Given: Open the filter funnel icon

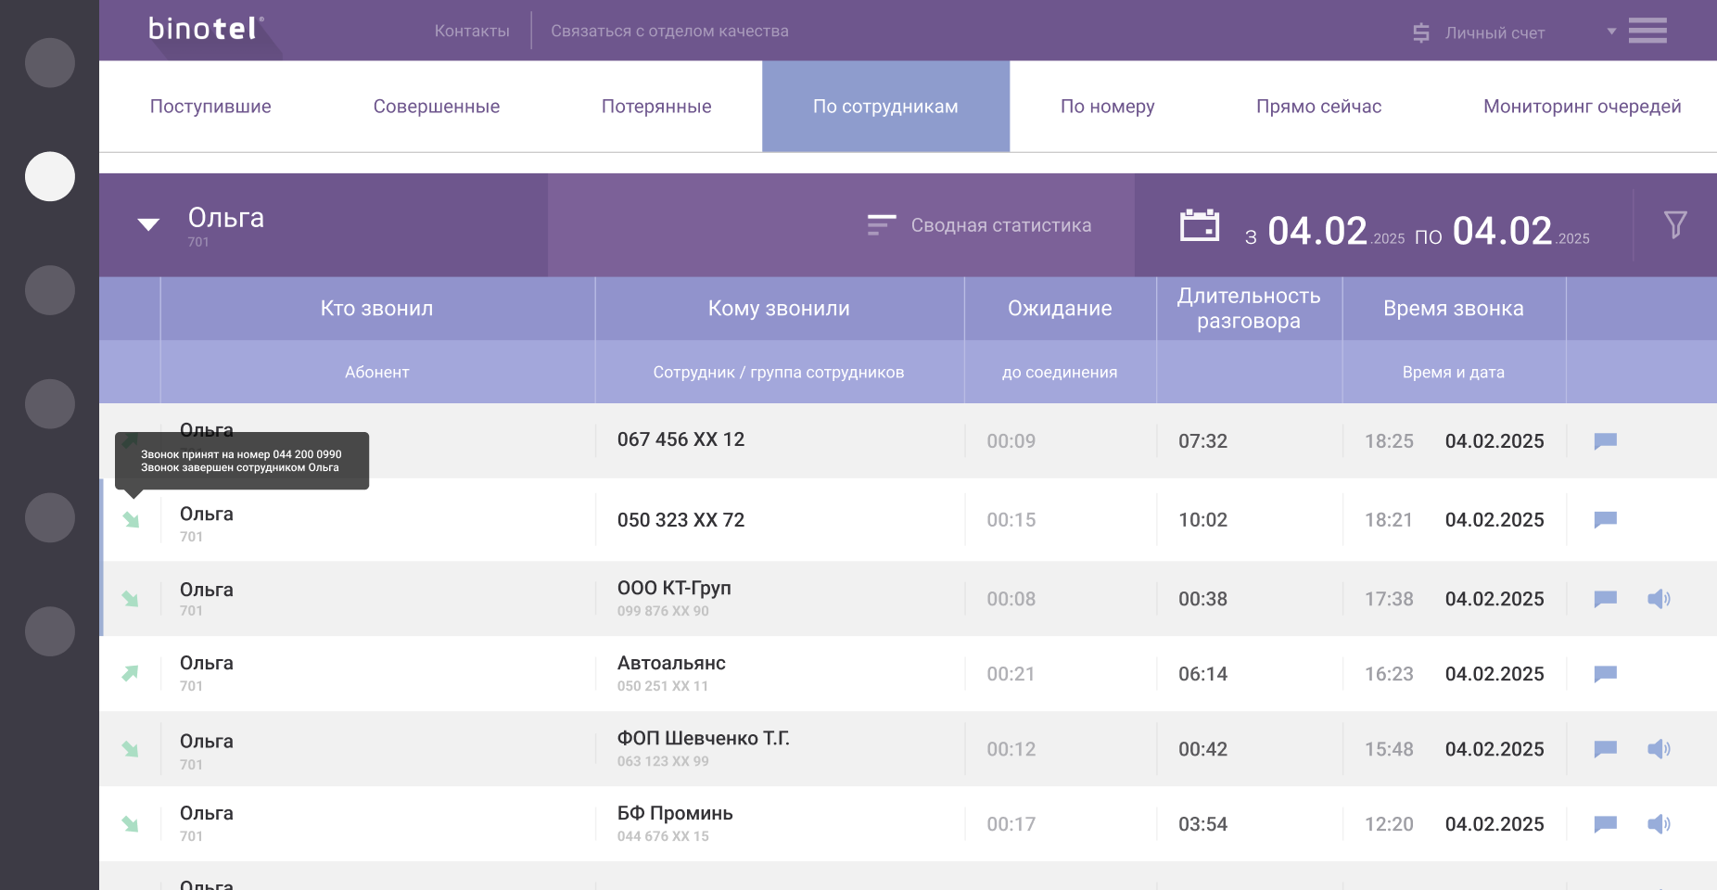Looking at the screenshot, I should click(1675, 224).
